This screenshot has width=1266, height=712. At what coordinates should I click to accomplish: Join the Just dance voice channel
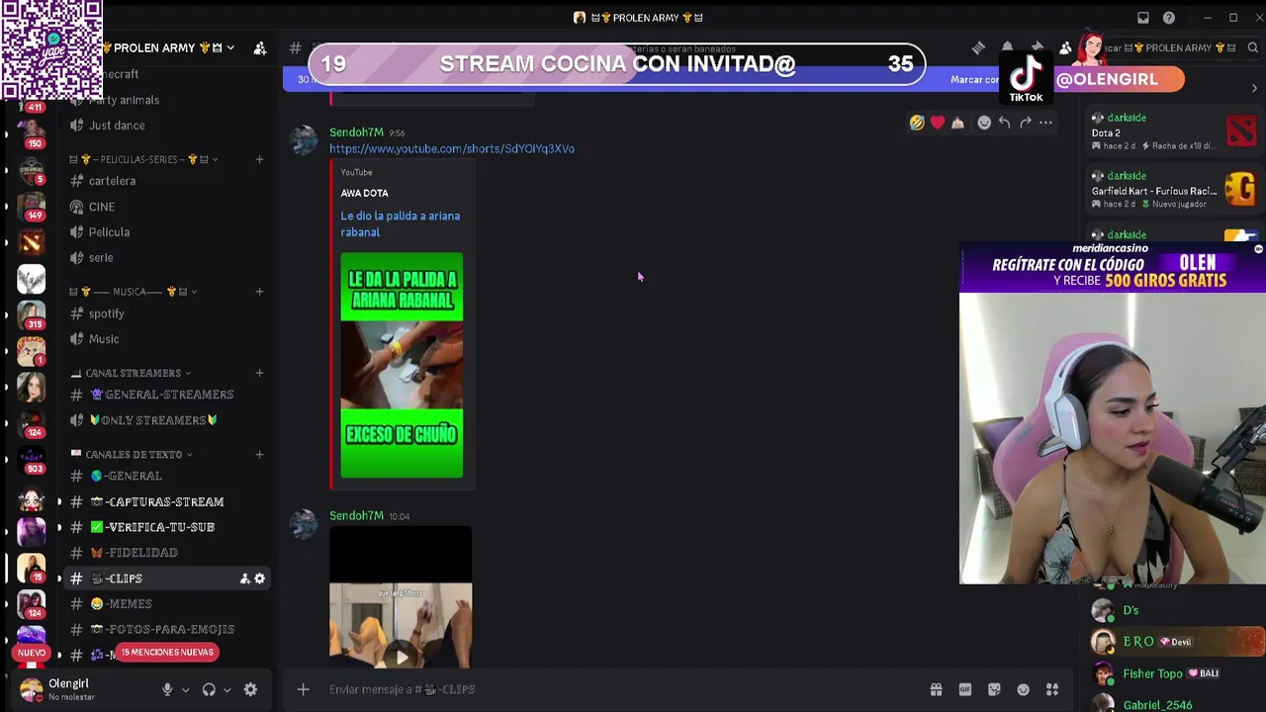tap(165, 126)
